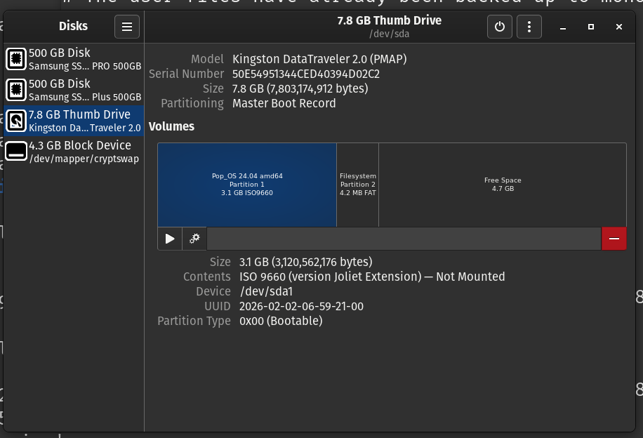The height and width of the screenshot is (438, 643).
Task: Maximize the Disks window
Action: coord(591,27)
